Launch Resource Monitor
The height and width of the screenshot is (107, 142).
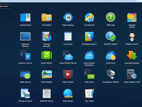coord(25,36)
